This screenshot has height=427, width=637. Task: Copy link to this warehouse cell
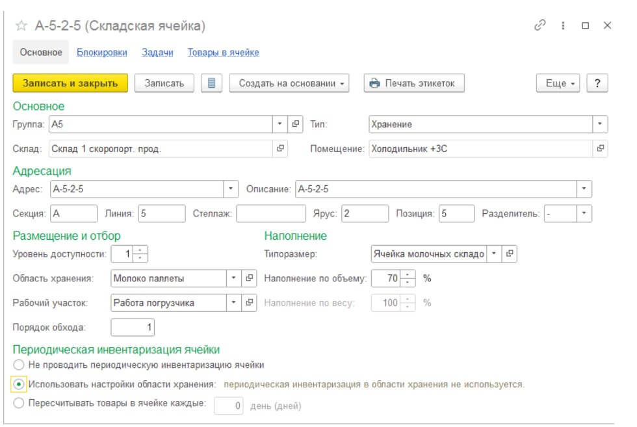point(539,25)
